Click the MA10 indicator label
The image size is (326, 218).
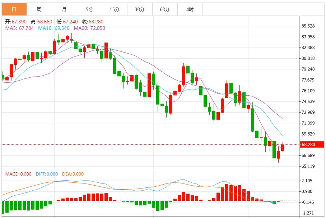click(55, 28)
